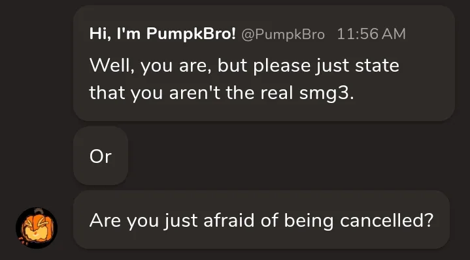This screenshot has height=260, width=470.
Task: Click the word "real" in the first message
Action: click(277, 93)
